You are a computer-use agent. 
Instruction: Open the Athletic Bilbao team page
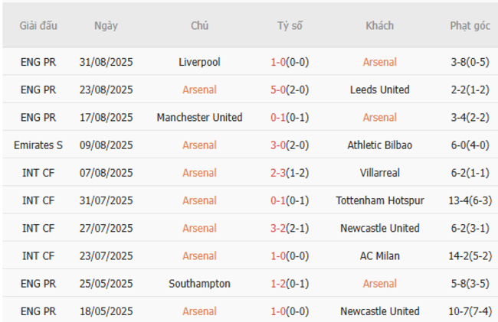(x=379, y=145)
